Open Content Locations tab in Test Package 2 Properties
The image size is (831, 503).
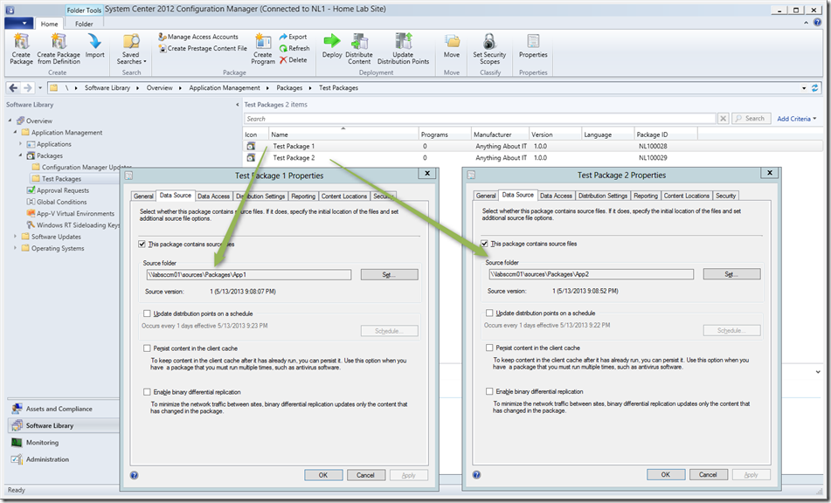point(686,196)
